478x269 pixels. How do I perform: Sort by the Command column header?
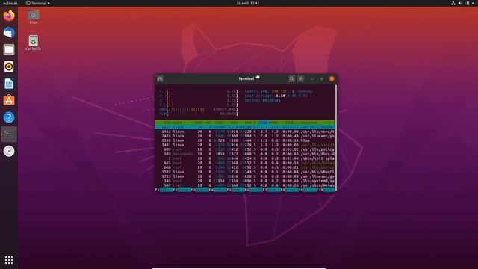point(308,123)
